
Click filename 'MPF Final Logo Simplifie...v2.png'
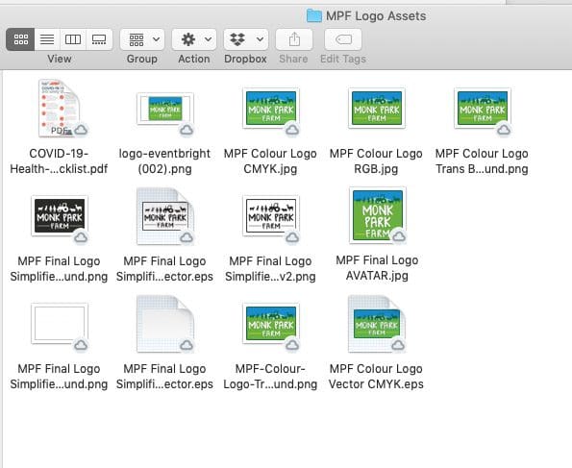pyautogui.click(x=270, y=269)
